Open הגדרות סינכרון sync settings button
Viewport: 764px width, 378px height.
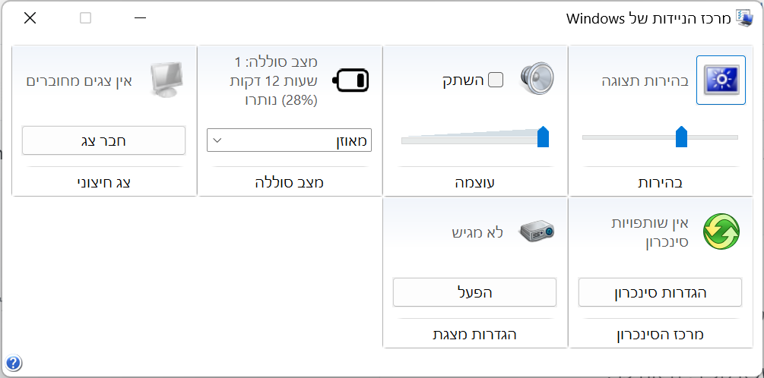[x=660, y=292]
